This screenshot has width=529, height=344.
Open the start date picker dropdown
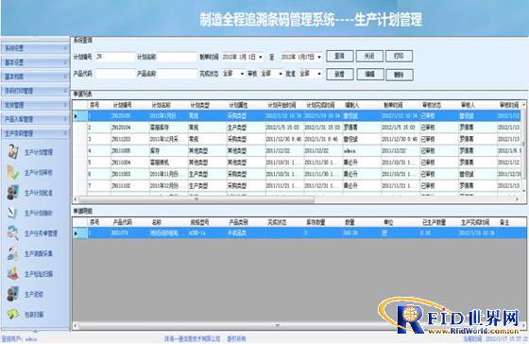pyautogui.click(x=261, y=57)
